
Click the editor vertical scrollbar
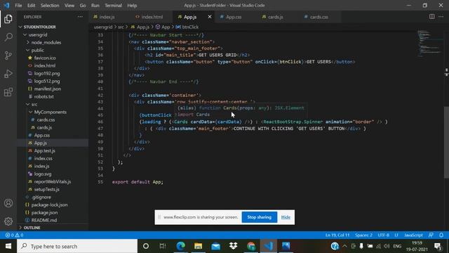[x=446, y=142]
